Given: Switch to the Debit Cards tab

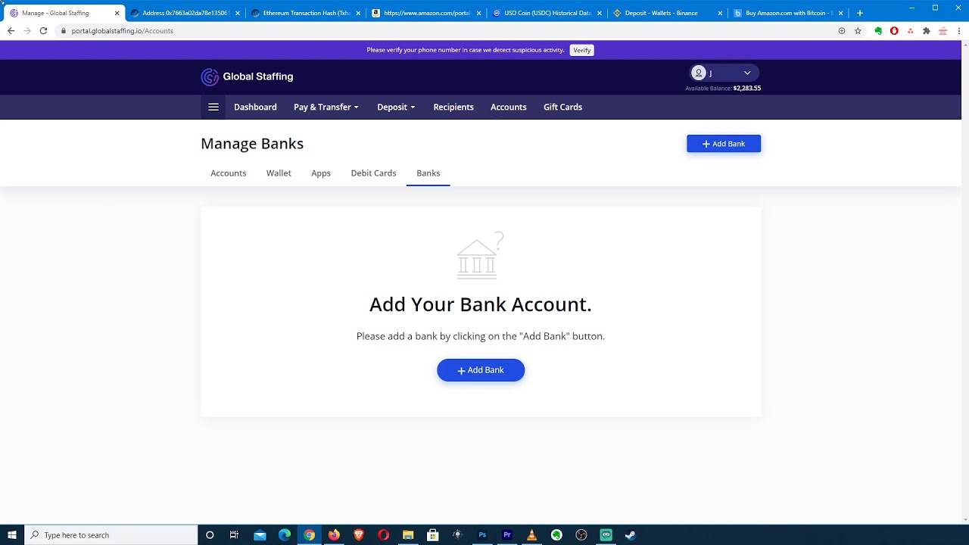Looking at the screenshot, I should coord(373,173).
